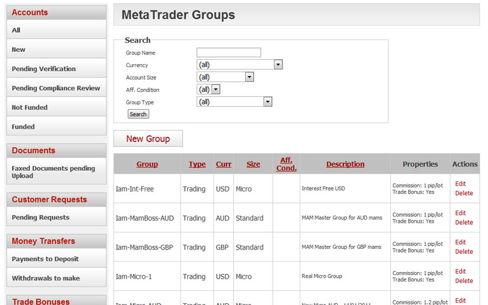Click the Interest Free USD description
Image resolution: width=488 pixels, height=305 pixels.
[x=323, y=188]
